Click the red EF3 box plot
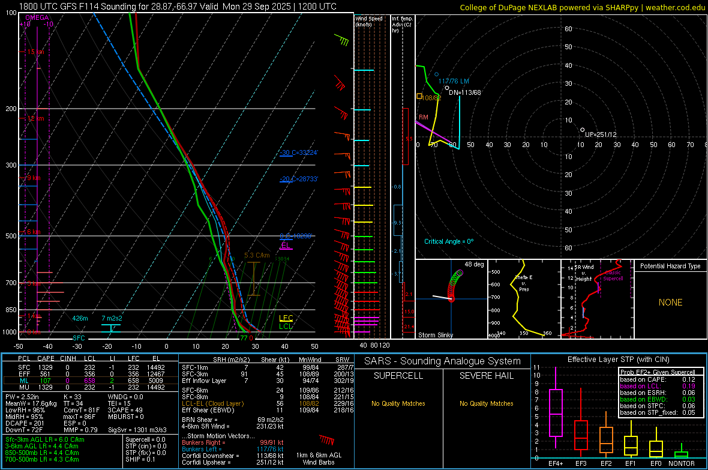708x470 pixels. (x=581, y=423)
